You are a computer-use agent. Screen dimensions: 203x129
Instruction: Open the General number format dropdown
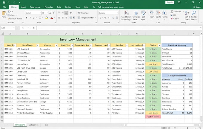tap(117, 13)
